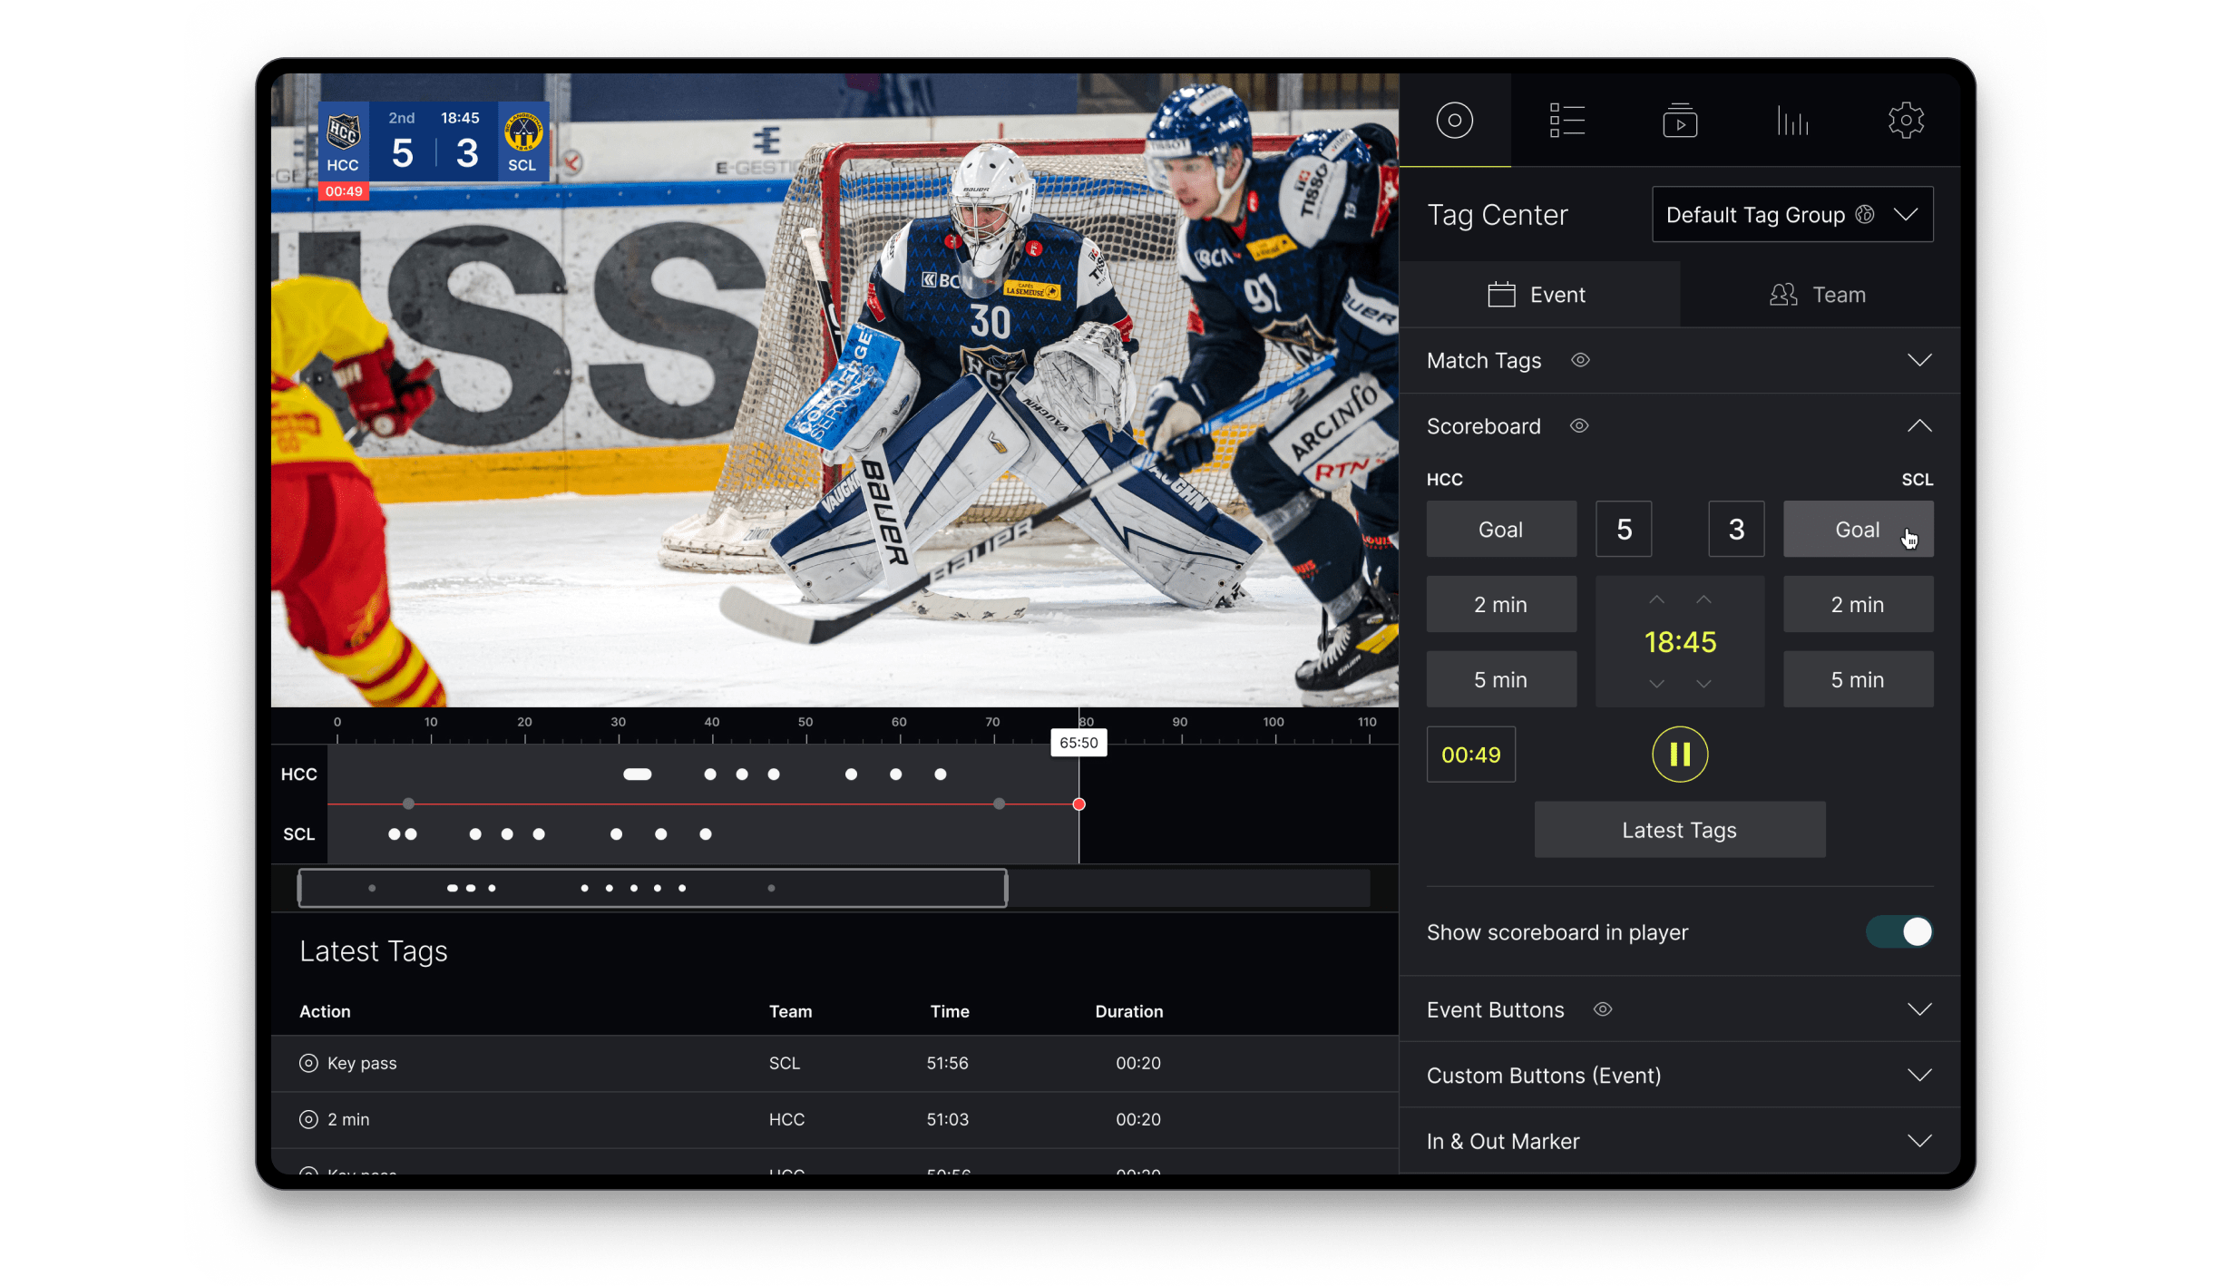
Task: Open the playlist player icon
Action: (1680, 120)
